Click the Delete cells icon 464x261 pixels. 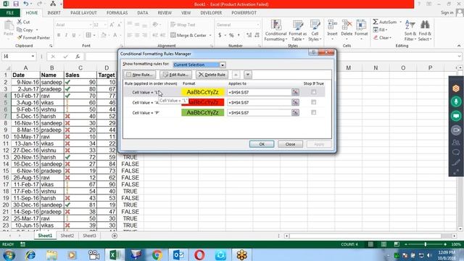tap(347, 25)
